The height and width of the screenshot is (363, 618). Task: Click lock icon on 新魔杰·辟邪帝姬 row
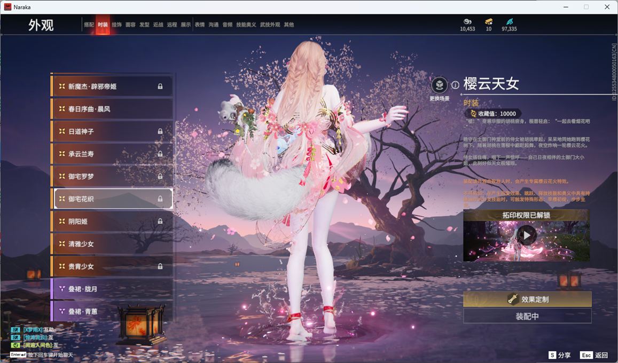[x=160, y=86]
